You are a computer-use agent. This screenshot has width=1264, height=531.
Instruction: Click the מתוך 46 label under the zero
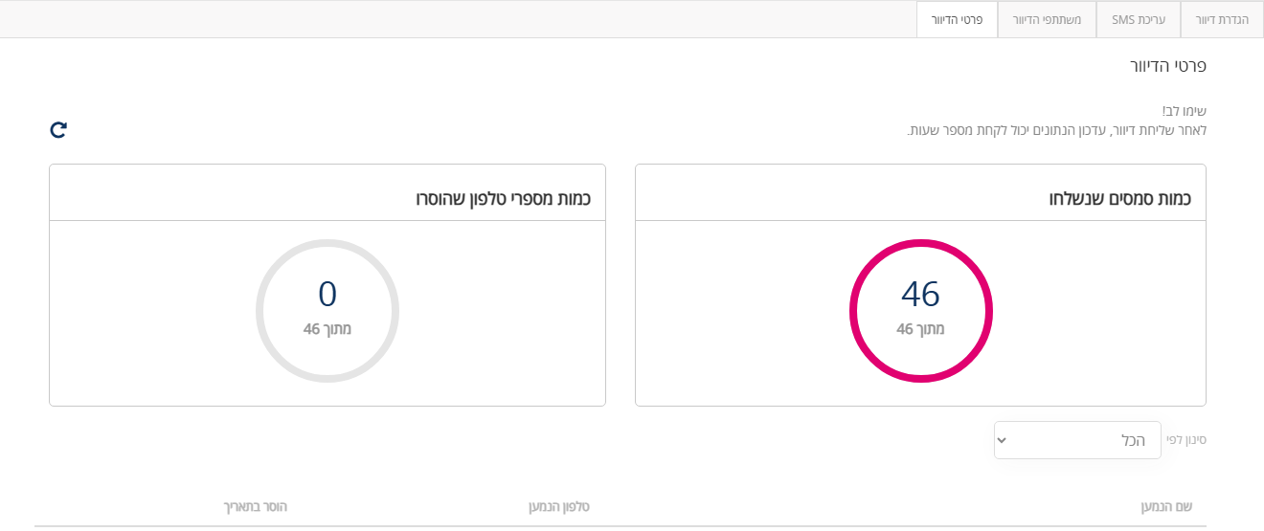[327, 329]
